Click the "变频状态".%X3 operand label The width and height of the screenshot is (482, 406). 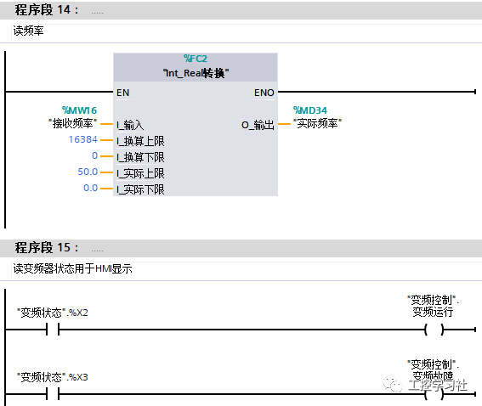(53, 377)
